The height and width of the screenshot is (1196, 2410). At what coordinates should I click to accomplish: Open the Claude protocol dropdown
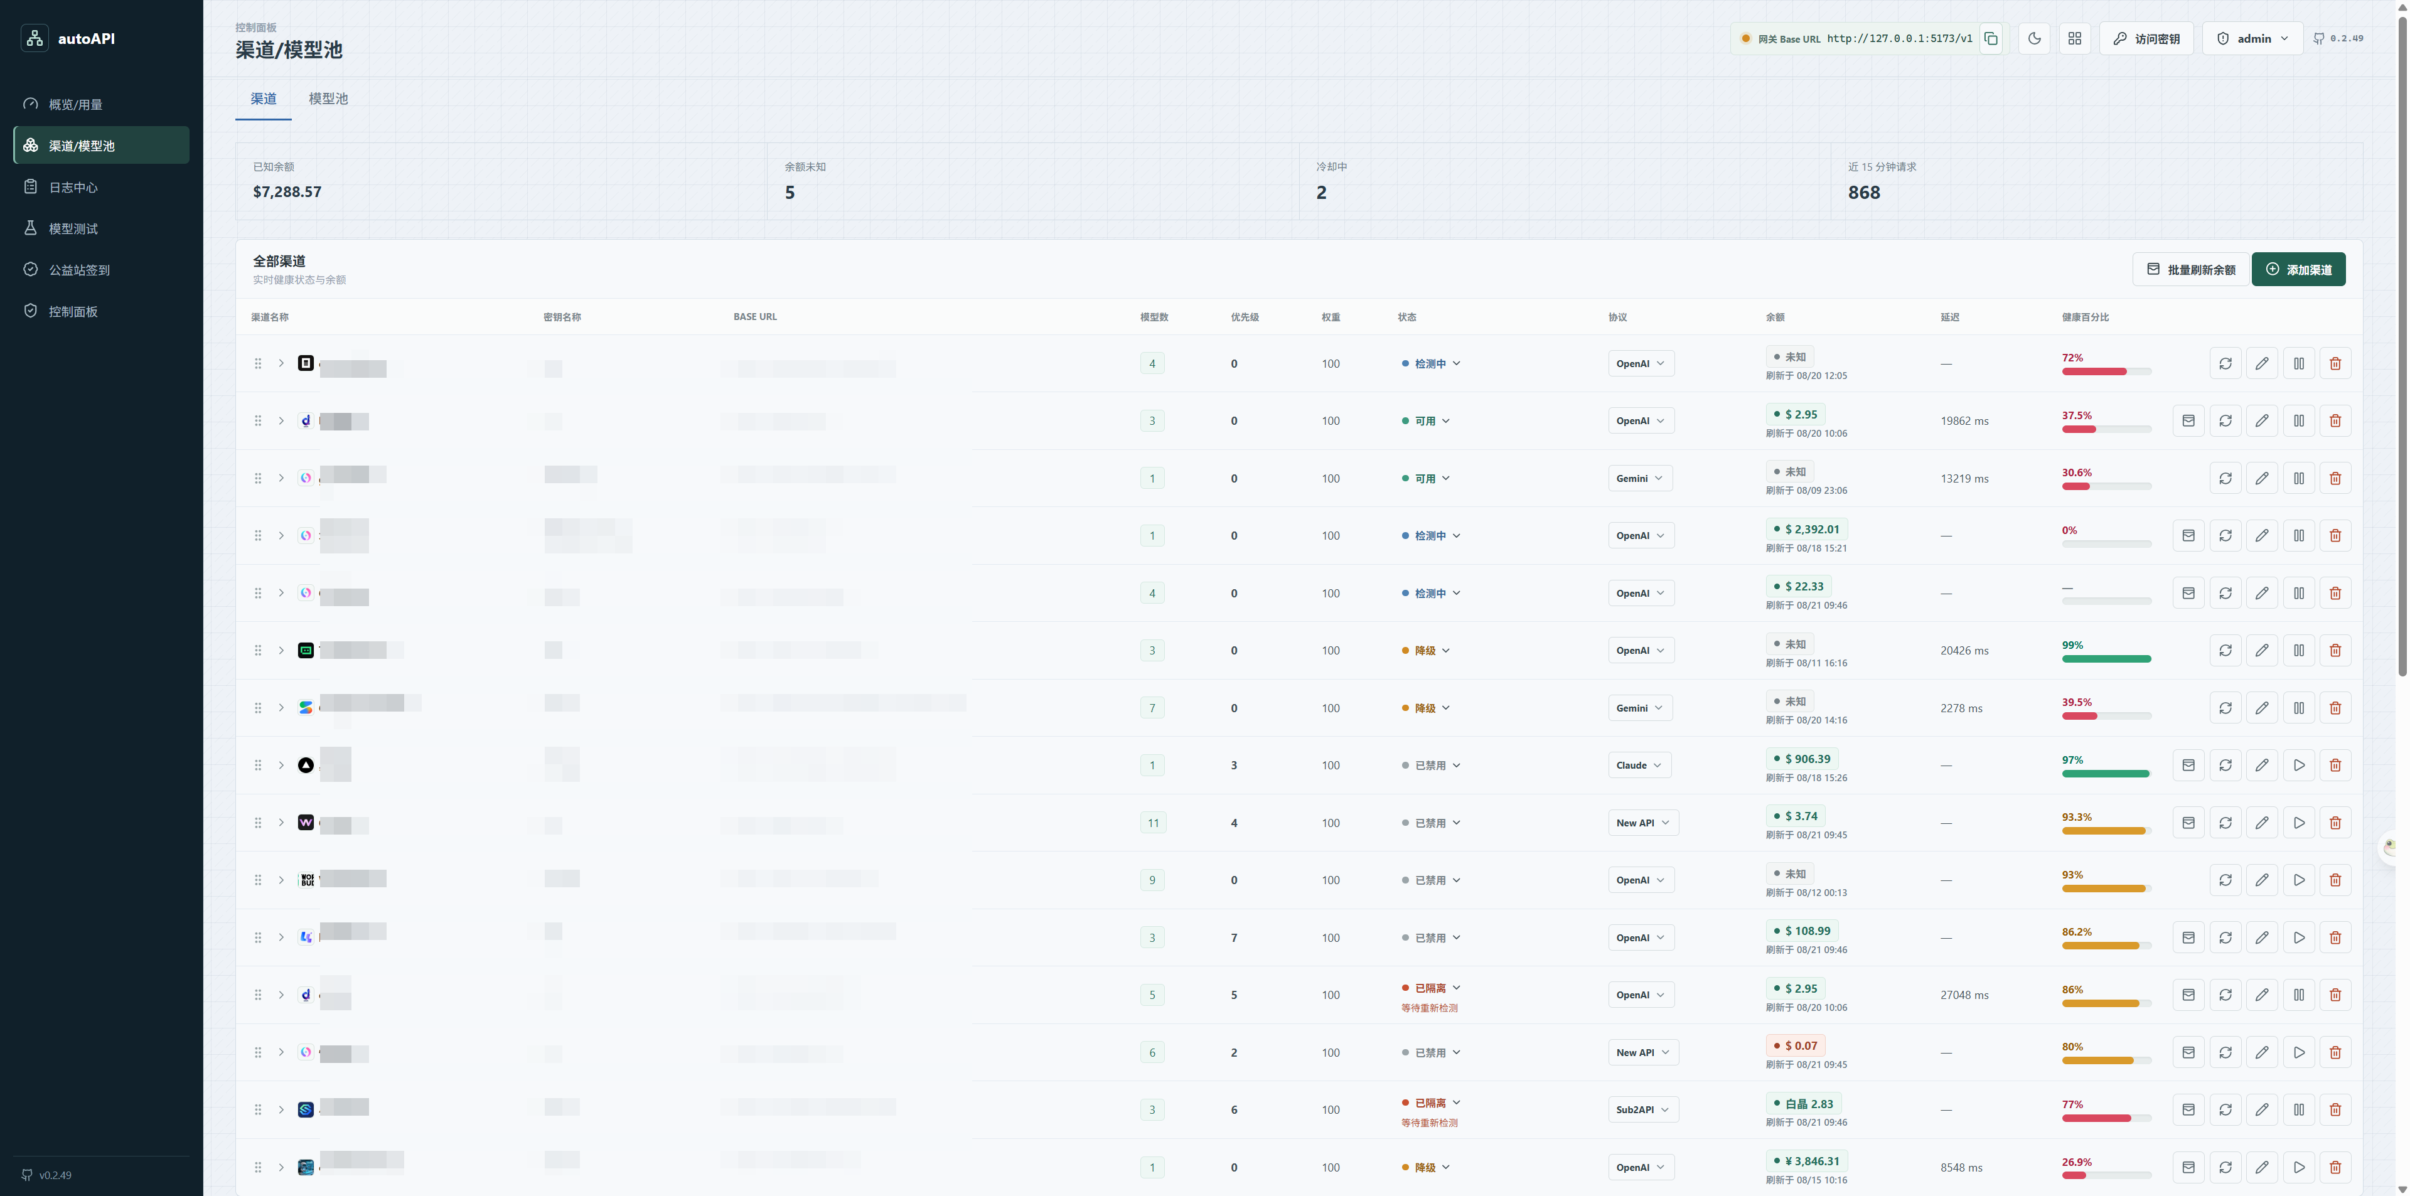click(1639, 765)
